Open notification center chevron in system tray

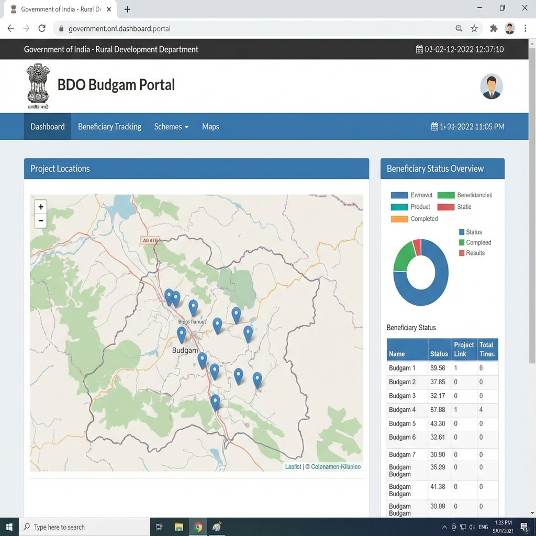(444, 527)
